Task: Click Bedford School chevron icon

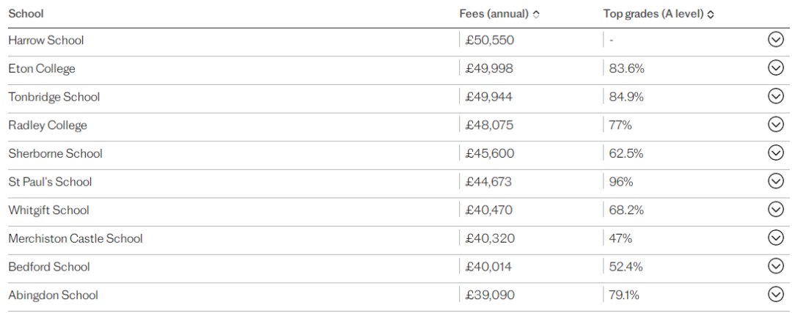Action: (775, 265)
